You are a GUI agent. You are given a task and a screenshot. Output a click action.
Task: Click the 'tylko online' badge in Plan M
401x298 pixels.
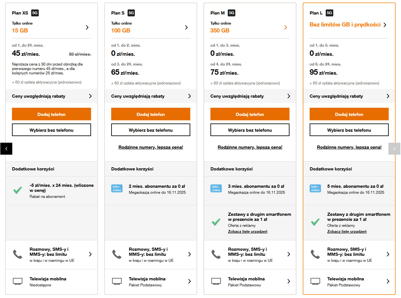(x=216, y=188)
